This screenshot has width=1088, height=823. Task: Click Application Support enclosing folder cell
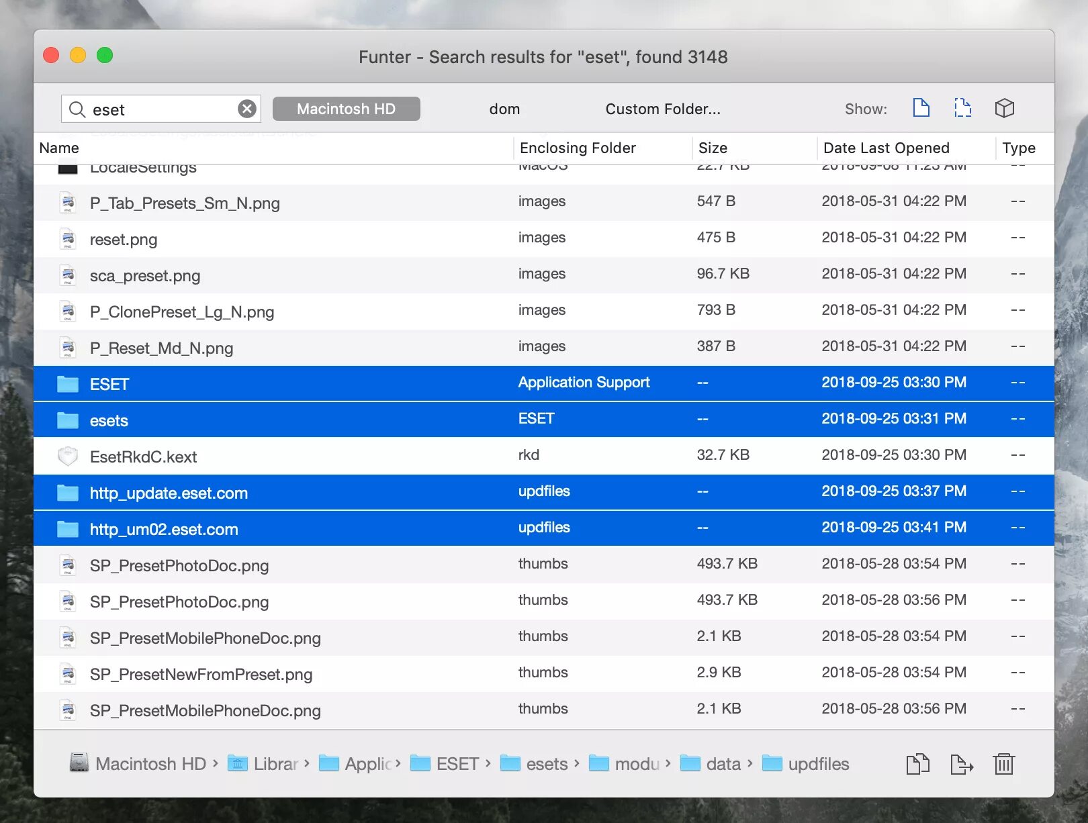pyautogui.click(x=584, y=383)
